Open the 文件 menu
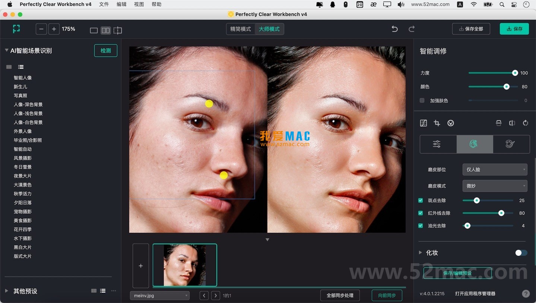Image resolution: width=536 pixels, height=303 pixels. pos(104,4)
